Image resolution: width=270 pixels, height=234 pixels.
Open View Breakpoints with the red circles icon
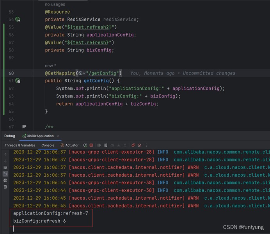[133, 145]
